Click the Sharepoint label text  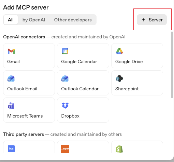(x=127, y=89)
